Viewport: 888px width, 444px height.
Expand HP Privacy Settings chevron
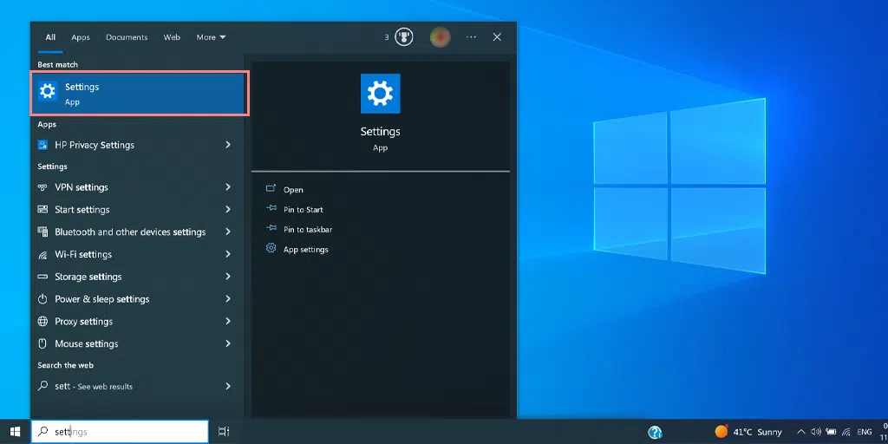tap(228, 145)
